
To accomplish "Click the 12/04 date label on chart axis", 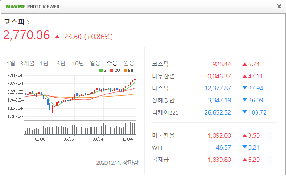I will [x=127, y=139].
